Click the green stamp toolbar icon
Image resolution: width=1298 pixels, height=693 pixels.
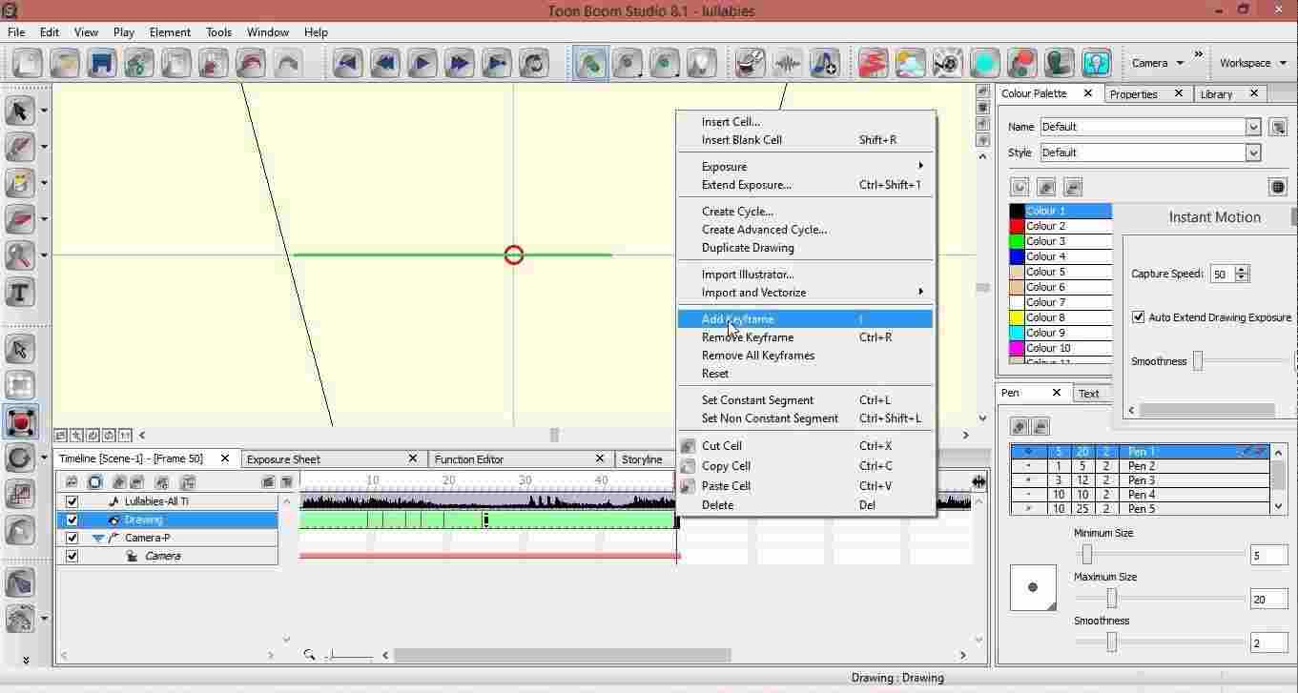[x=1060, y=64]
